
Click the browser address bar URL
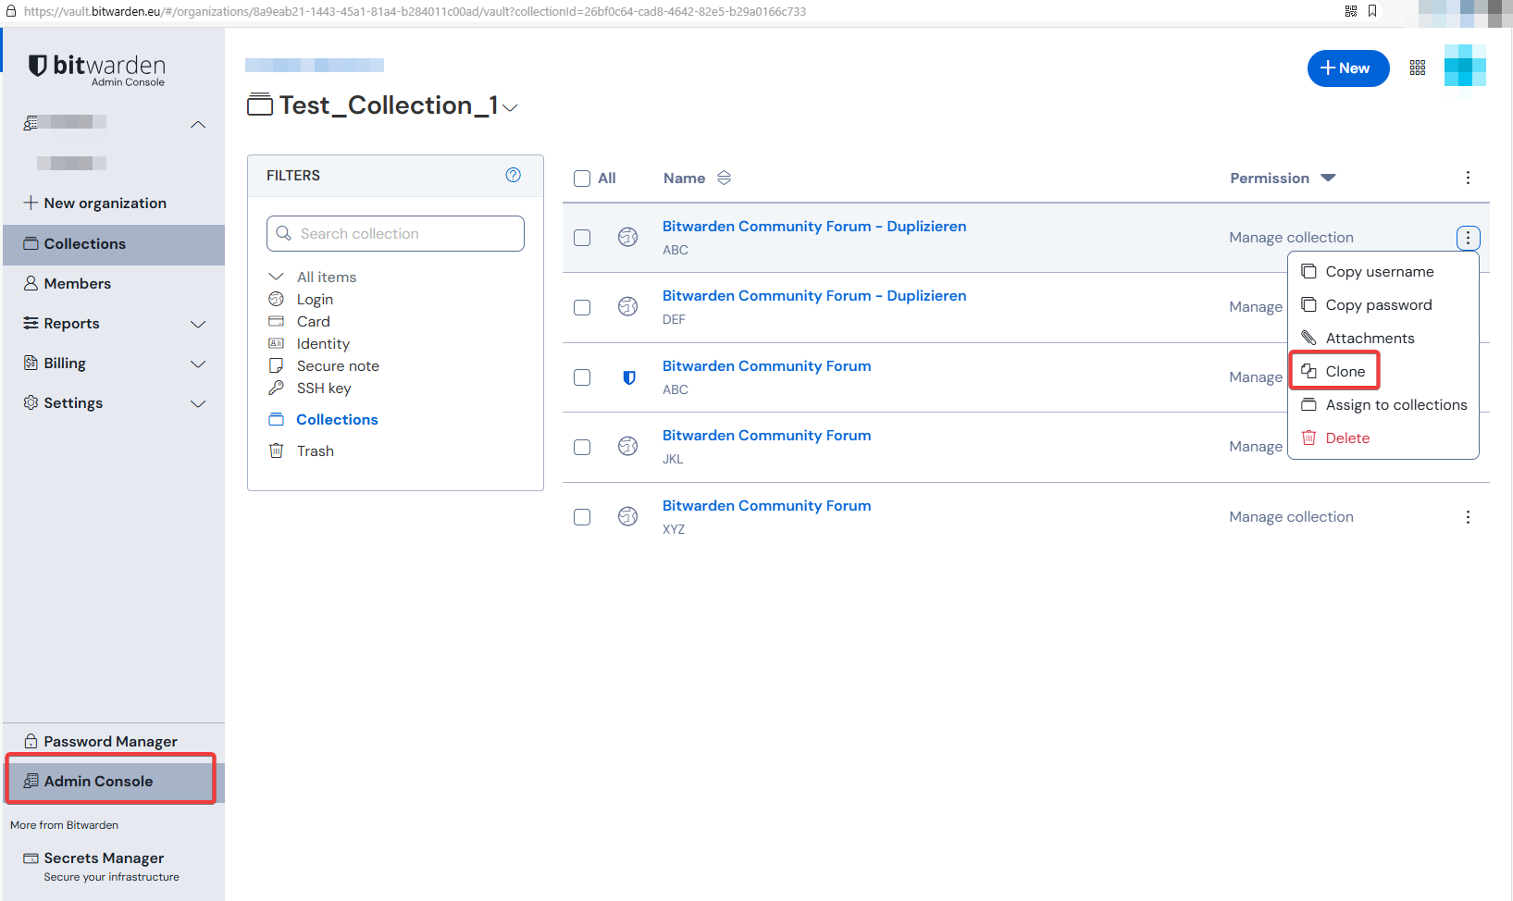coord(415,11)
